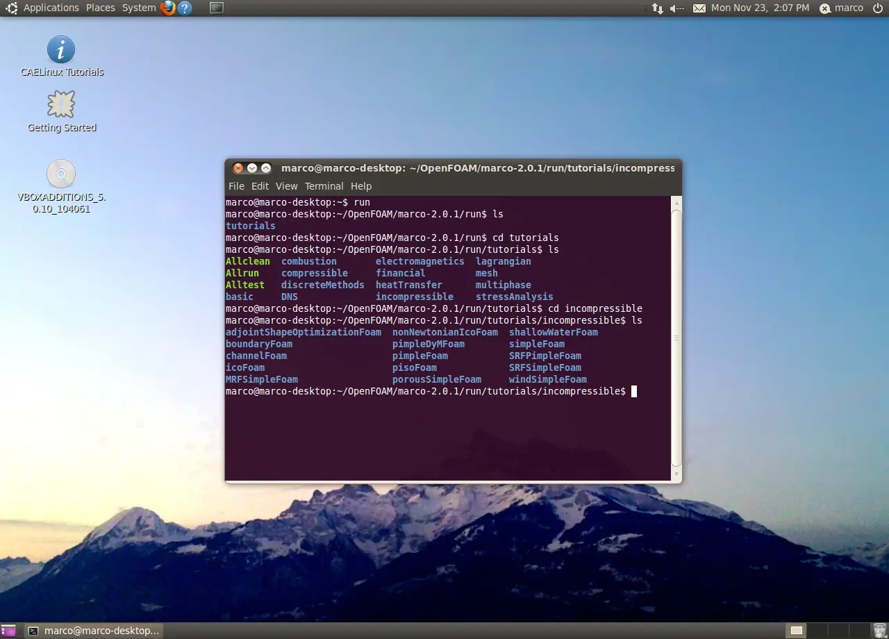Click the volume speaker icon

677,8
